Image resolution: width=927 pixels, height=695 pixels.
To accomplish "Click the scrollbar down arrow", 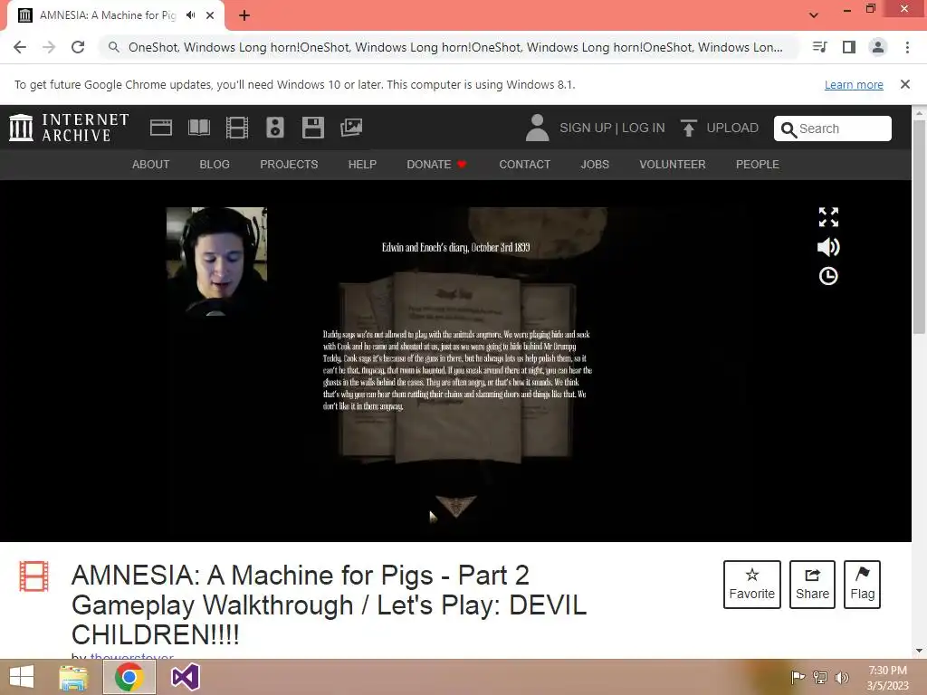I will pyautogui.click(x=919, y=651).
